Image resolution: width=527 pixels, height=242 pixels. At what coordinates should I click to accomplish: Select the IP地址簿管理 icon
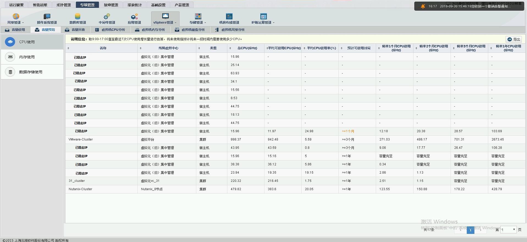click(x=263, y=17)
